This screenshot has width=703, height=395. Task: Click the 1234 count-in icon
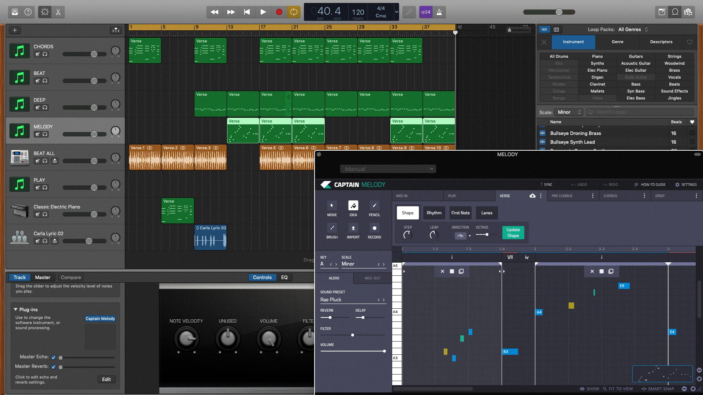[425, 12]
